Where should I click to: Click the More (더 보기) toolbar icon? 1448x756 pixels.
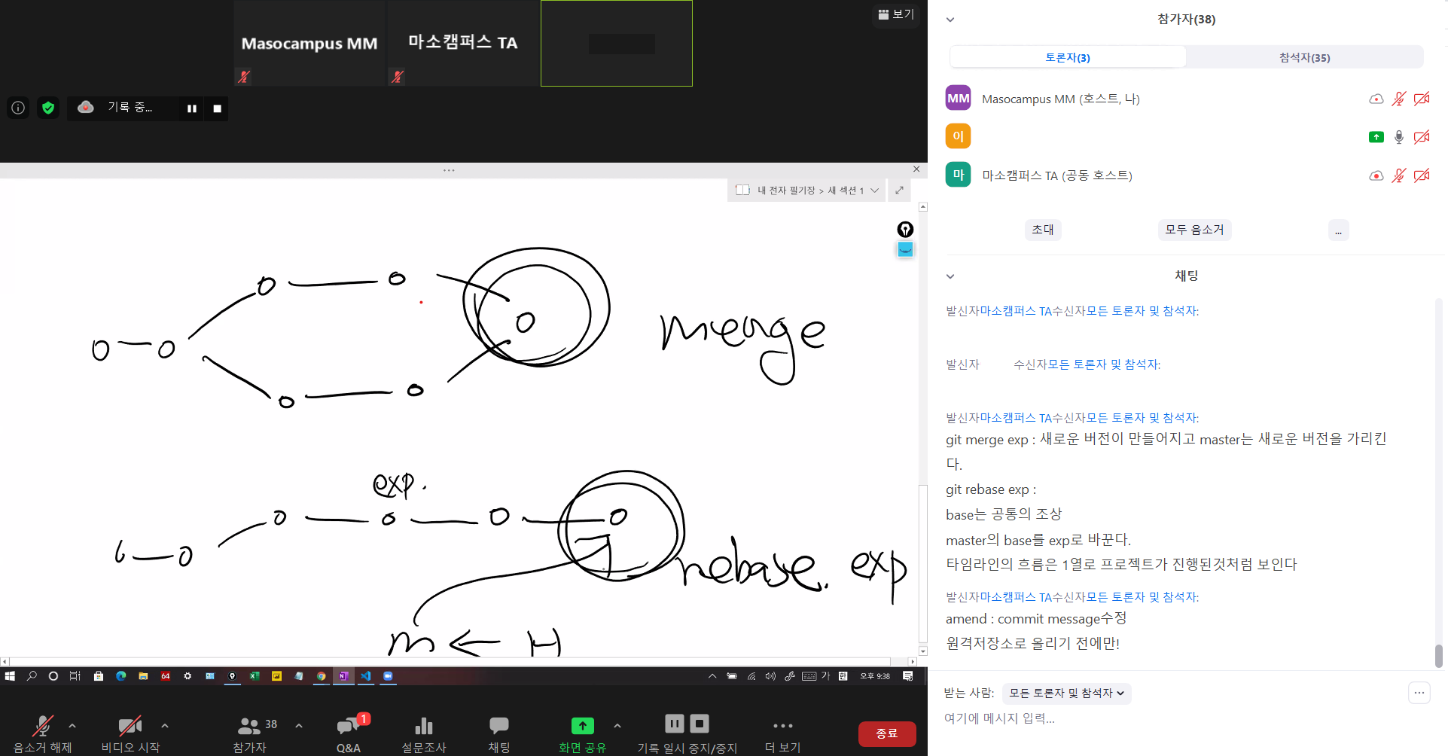(782, 726)
